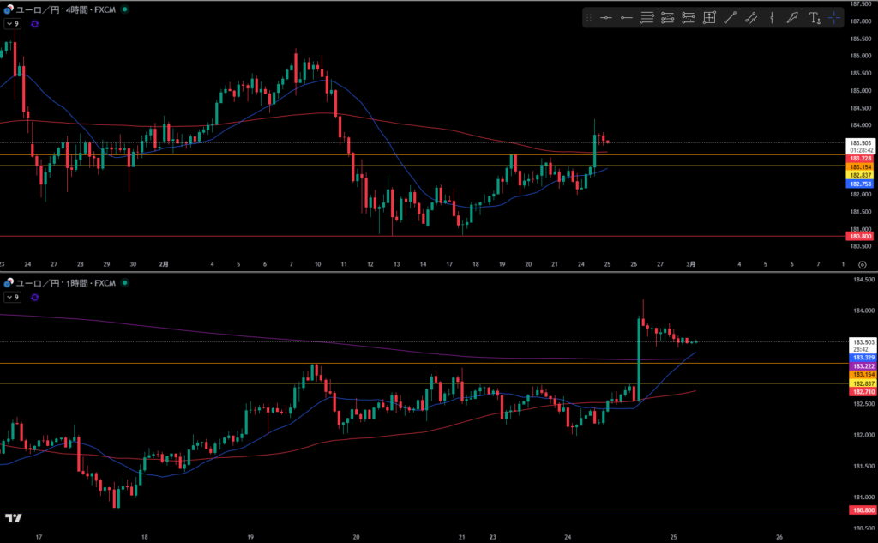Viewport: 878px width, 543px height.
Task: Click the purple sync icon on 1時間 chart
Action: click(34, 297)
